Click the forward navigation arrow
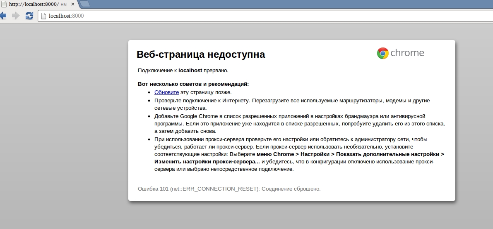 pyautogui.click(x=16, y=16)
